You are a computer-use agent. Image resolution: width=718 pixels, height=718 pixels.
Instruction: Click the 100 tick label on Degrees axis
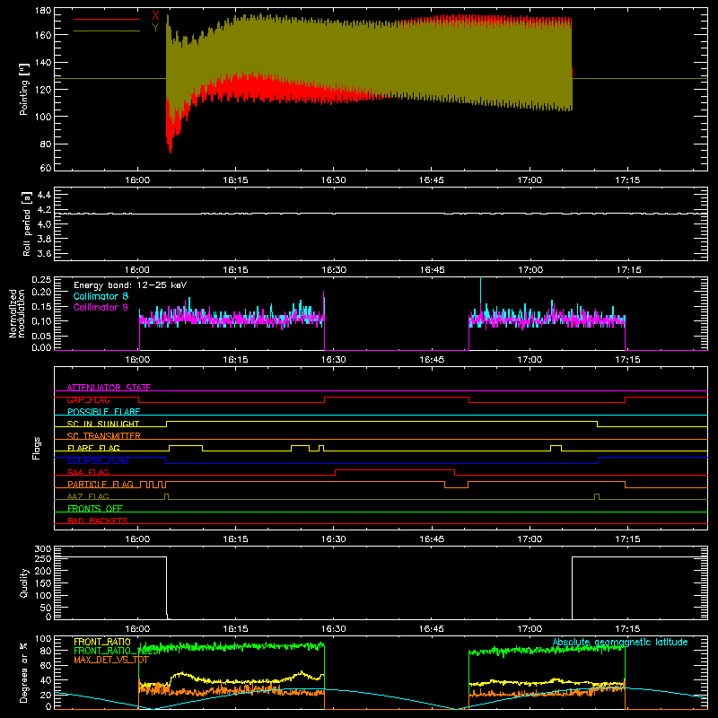pos(42,639)
